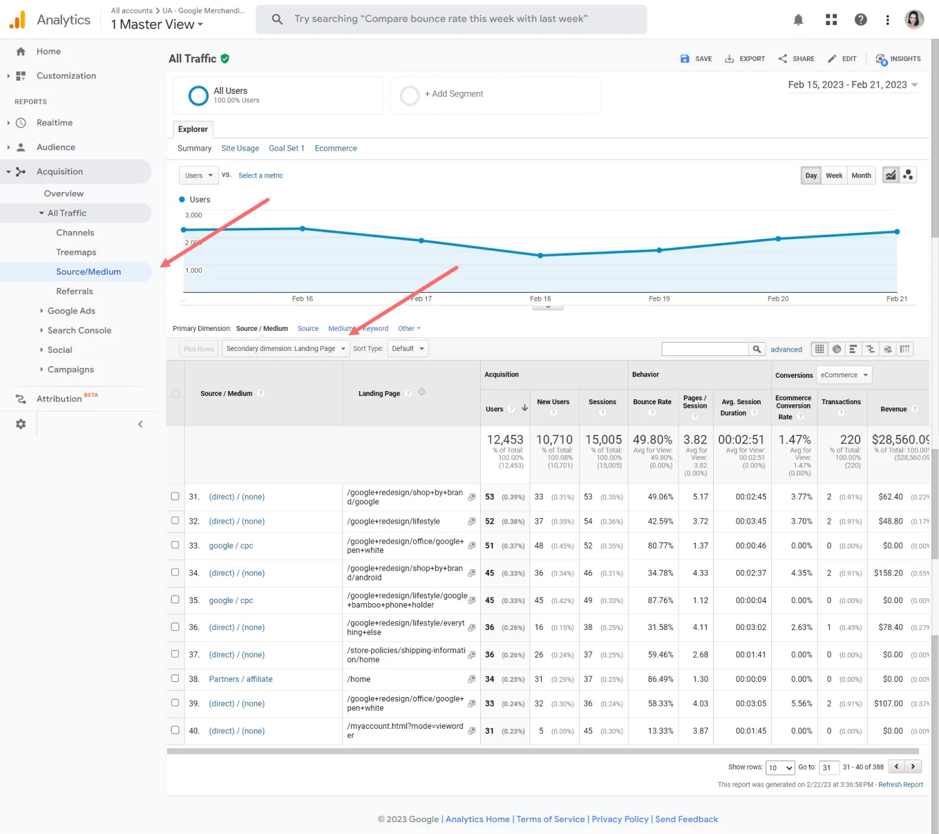939x834 pixels.
Task: Click the Refresh Report link
Action: click(900, 785)
